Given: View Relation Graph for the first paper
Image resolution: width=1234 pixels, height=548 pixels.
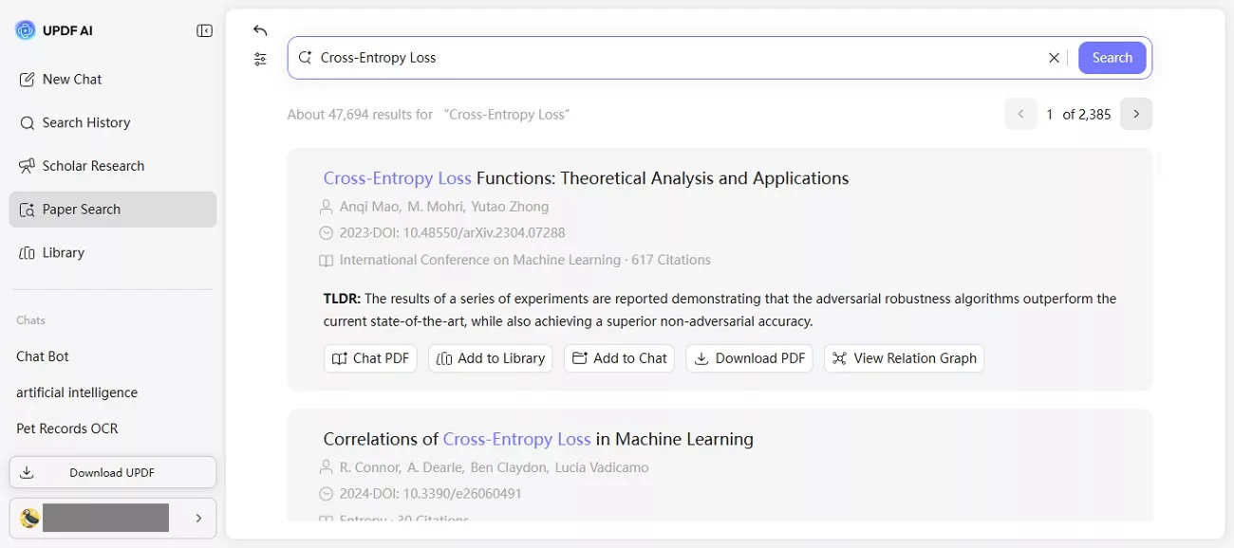Looking at the screenshot, I should [904, 357].
